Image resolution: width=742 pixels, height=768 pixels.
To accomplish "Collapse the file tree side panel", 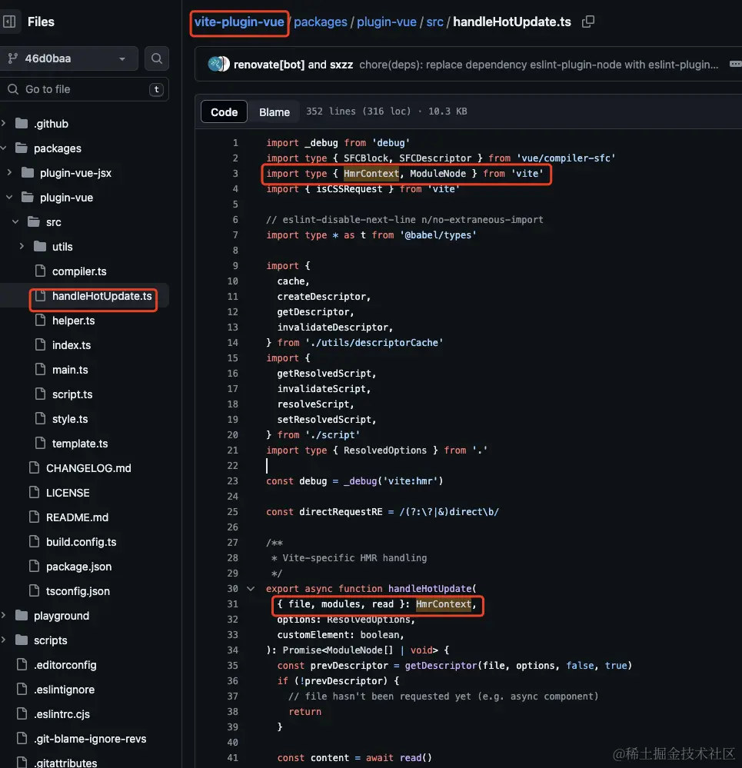I will (9, 22).
